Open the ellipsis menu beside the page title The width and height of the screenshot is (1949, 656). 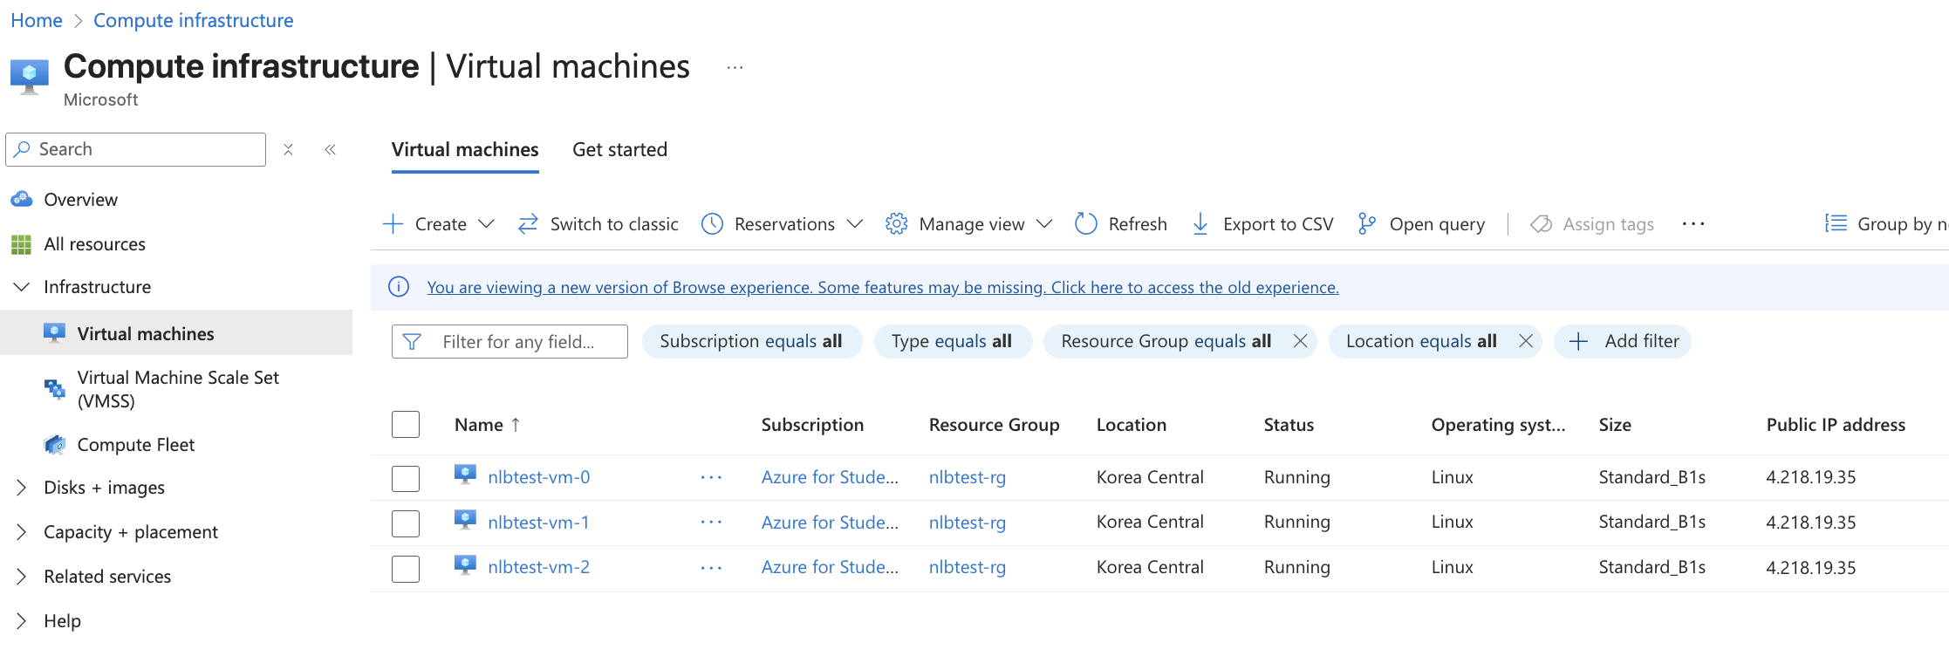pyautogui.click(x=735, y=67)
